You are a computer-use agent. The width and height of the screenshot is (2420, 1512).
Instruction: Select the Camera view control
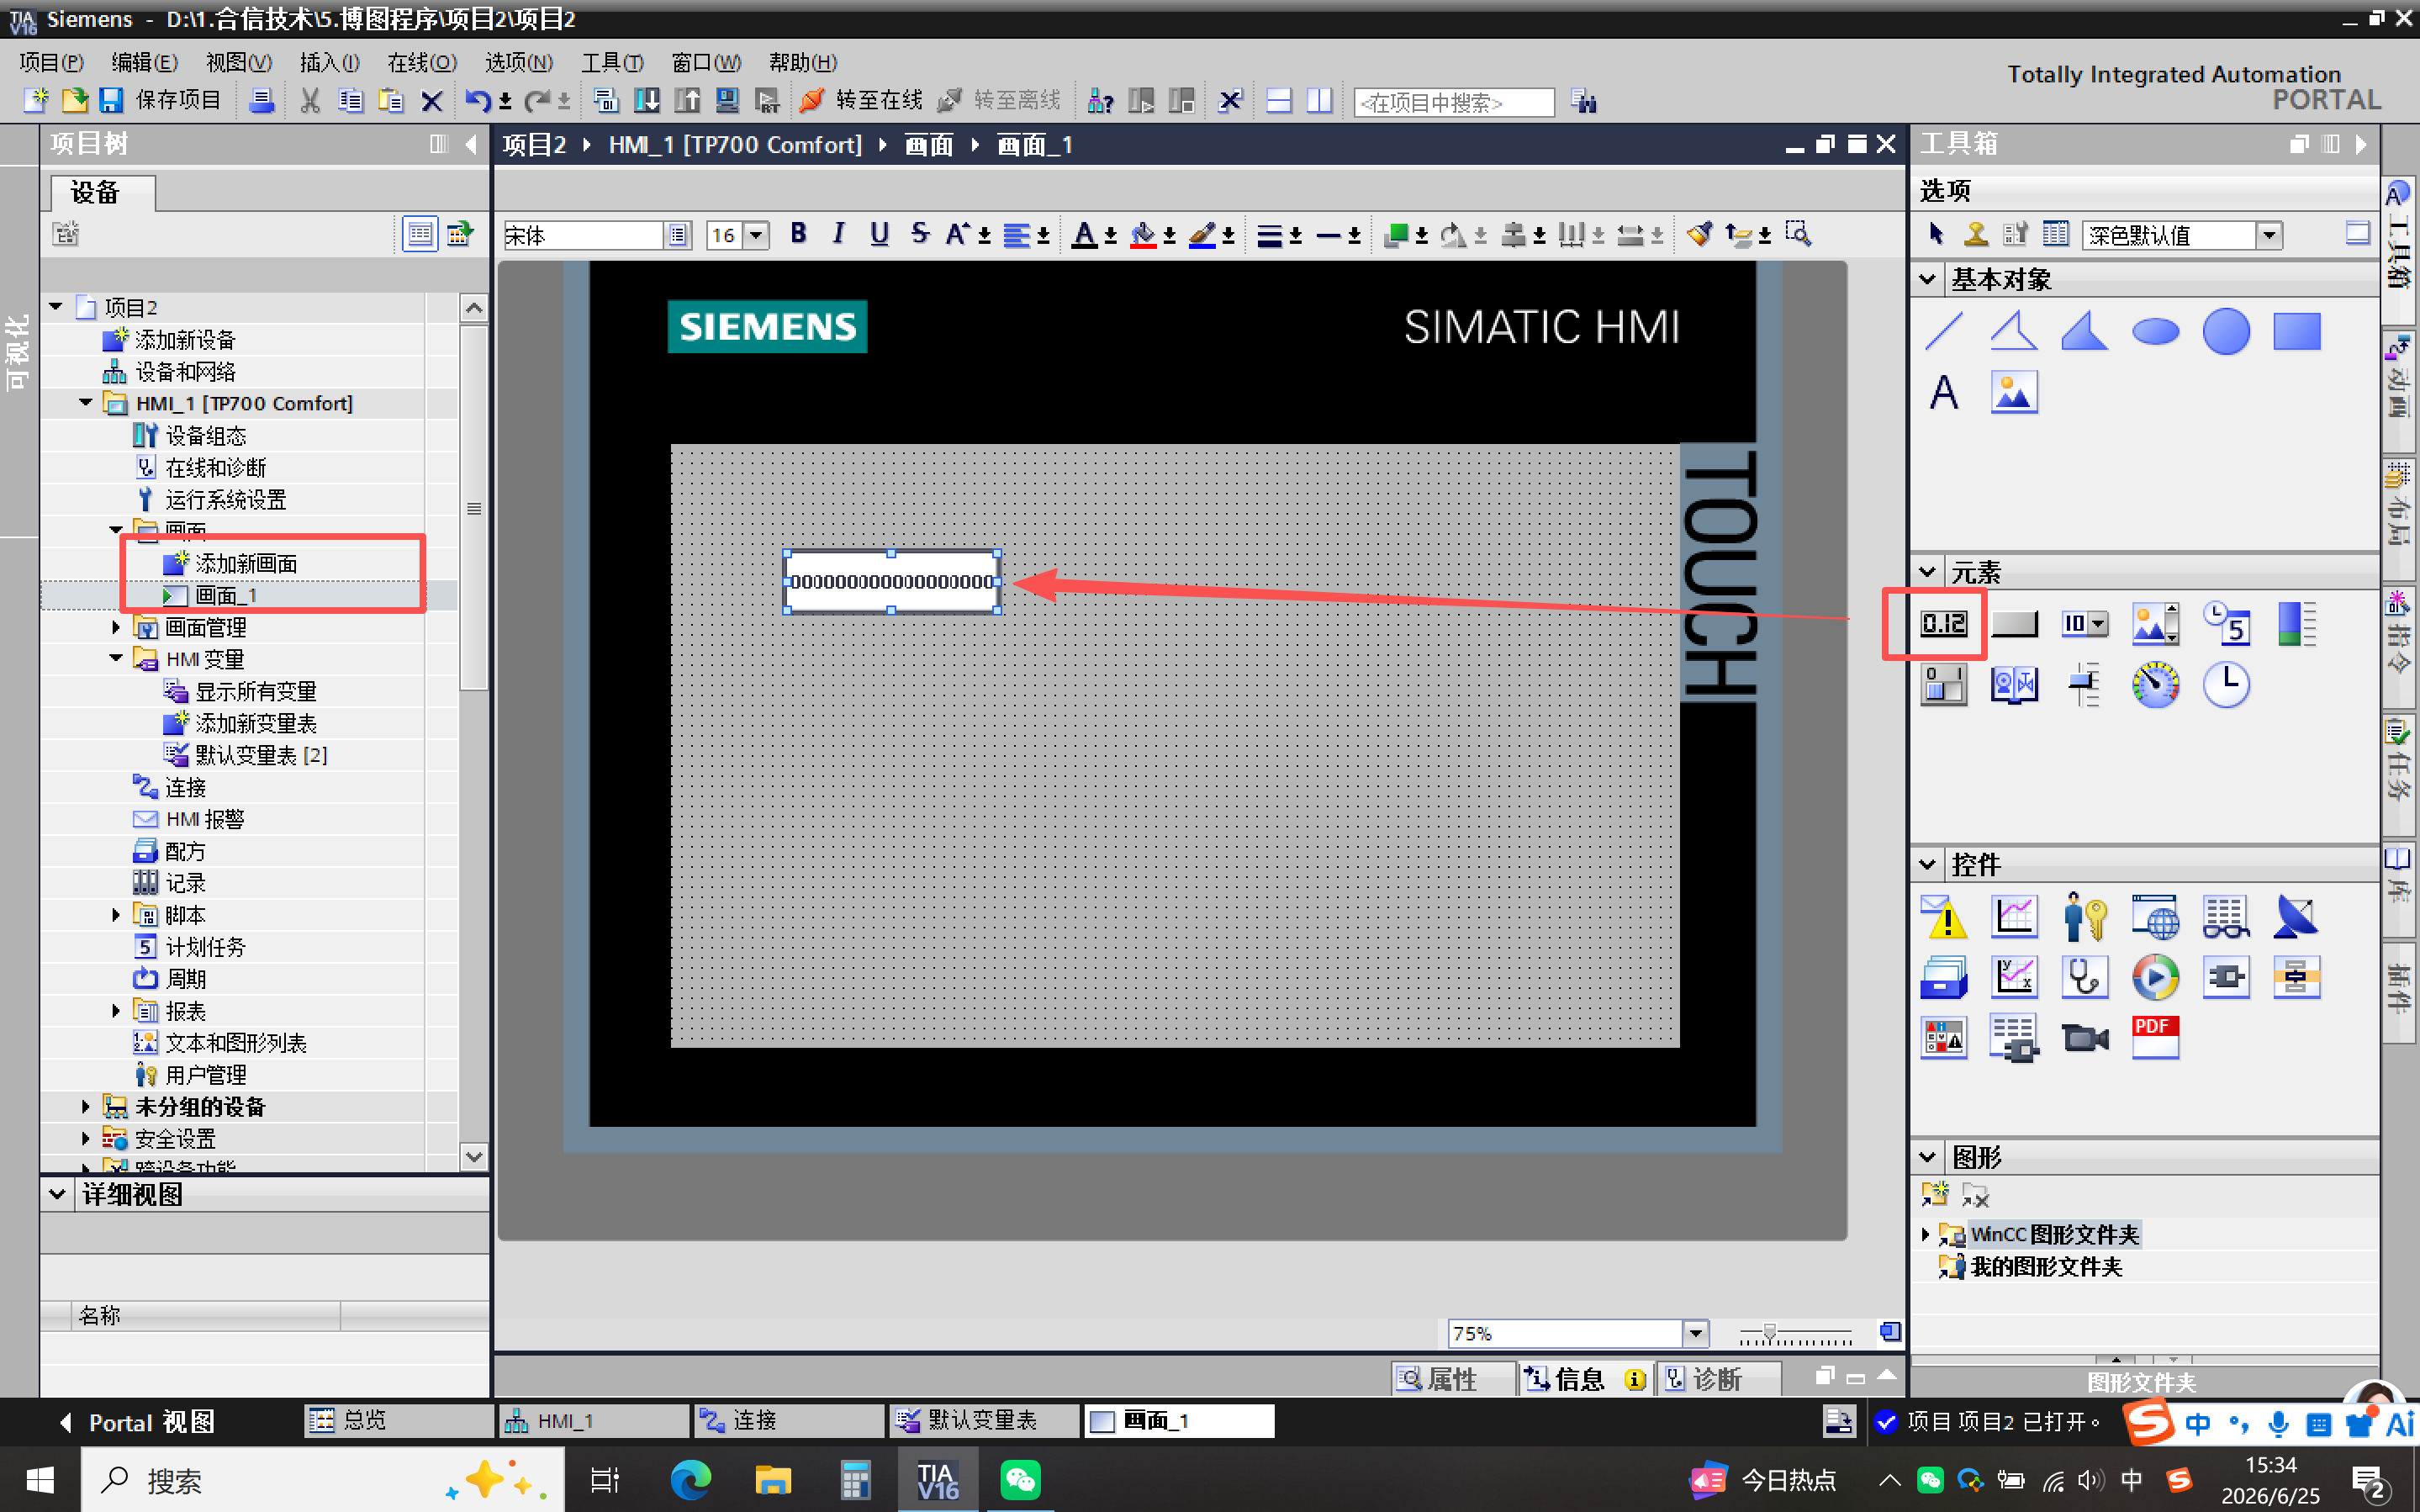(x=2084, y=1037)
